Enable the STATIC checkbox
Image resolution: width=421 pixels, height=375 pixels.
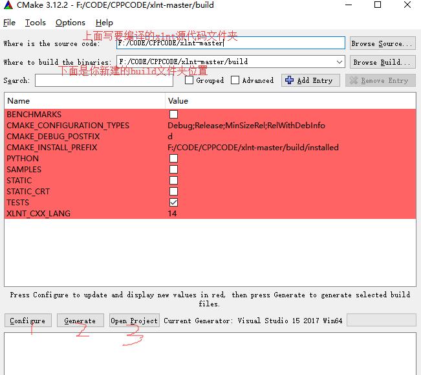(x=173, y=181)
